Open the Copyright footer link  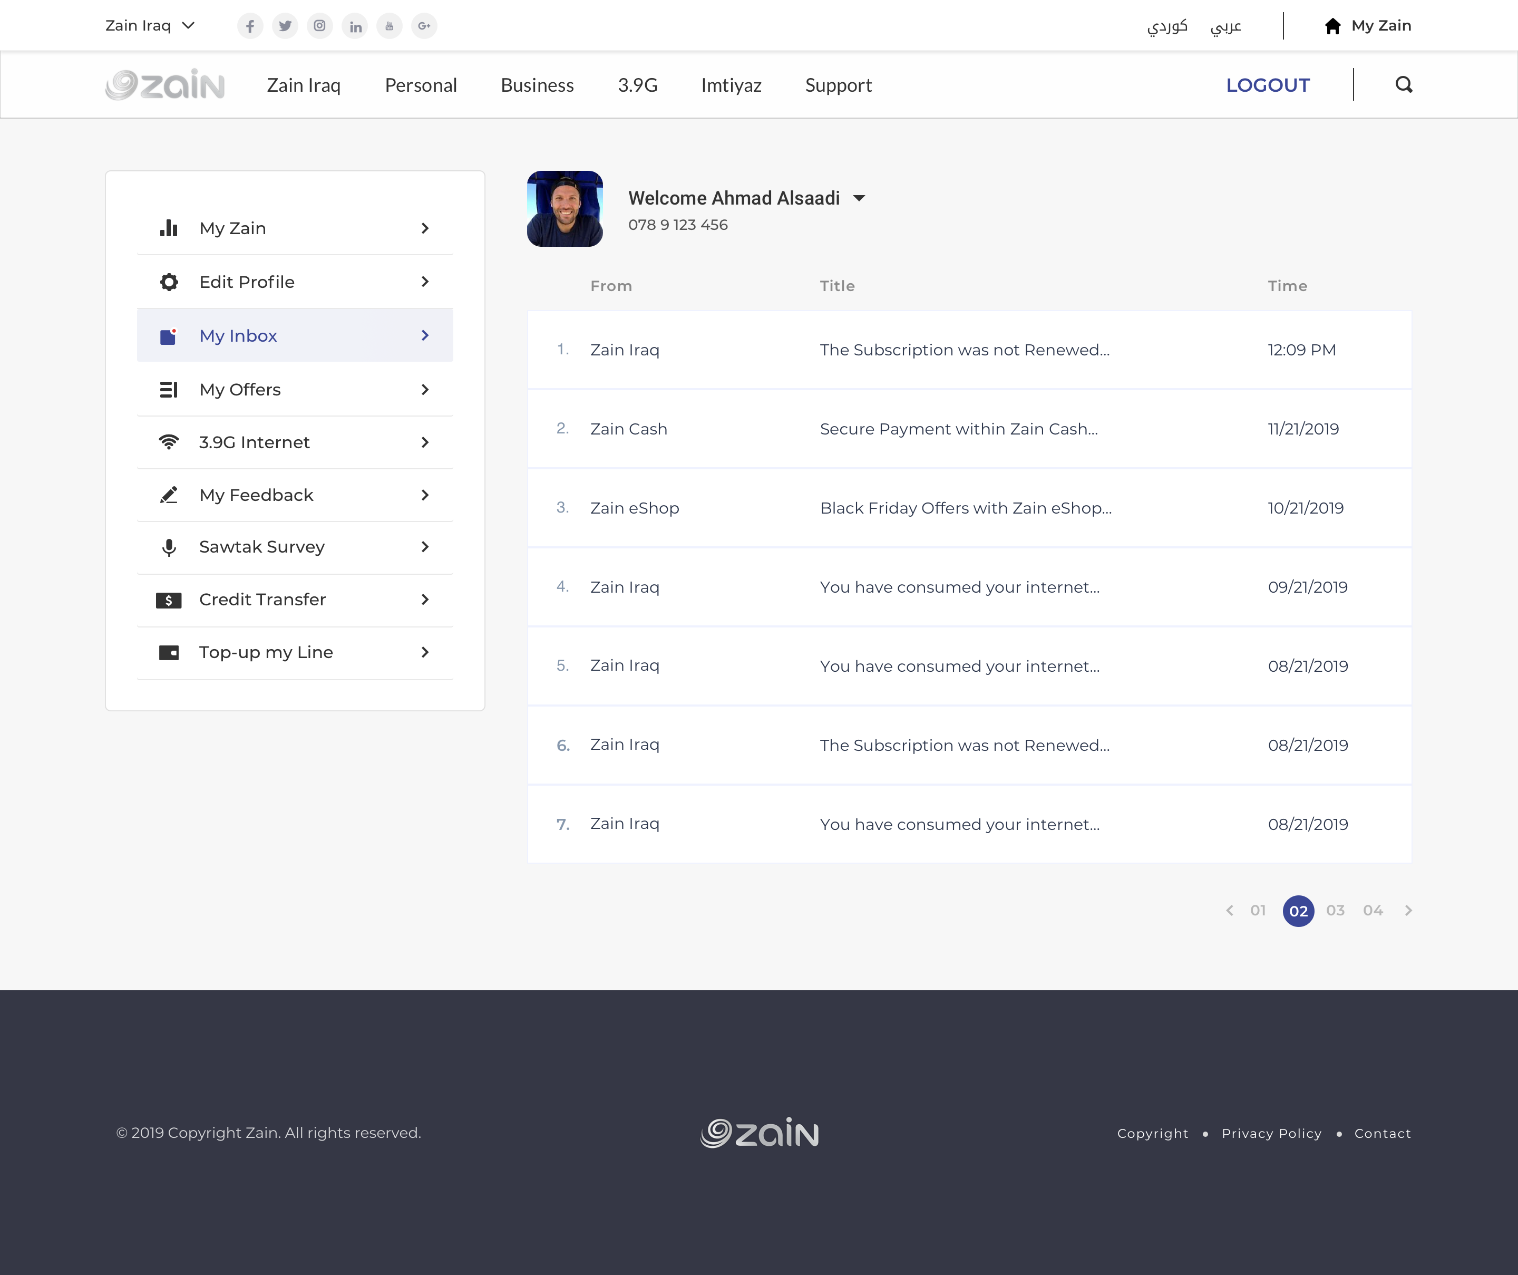pyautogui.click(x=1153, y=1133)
